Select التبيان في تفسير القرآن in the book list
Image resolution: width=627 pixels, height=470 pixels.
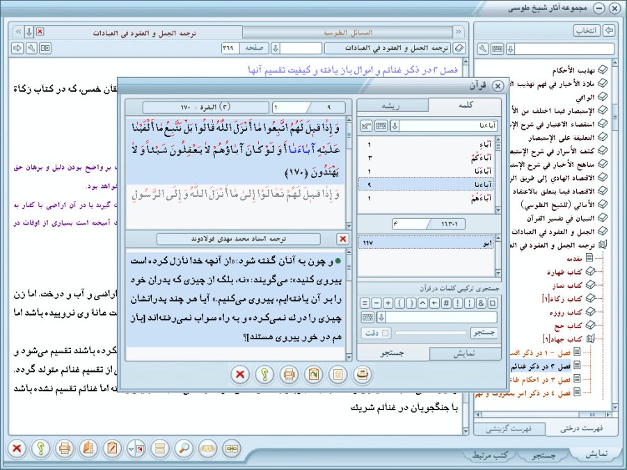[561, 218]
